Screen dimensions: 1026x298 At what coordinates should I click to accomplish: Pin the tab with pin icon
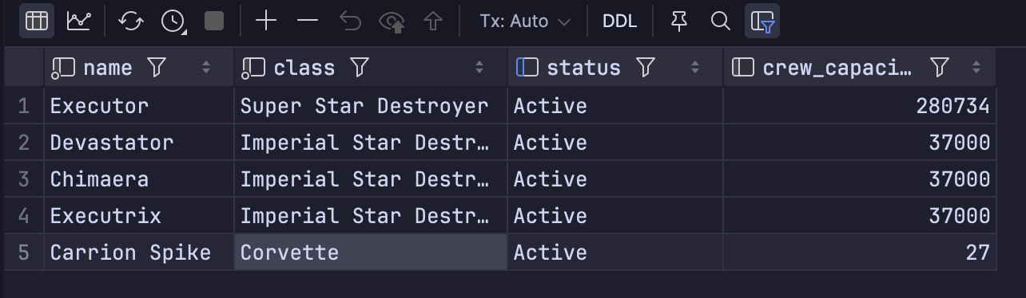(679, 22)
